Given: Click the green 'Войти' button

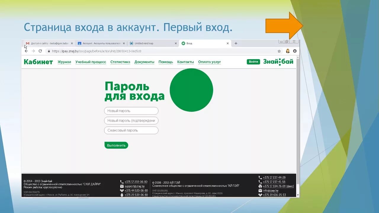Looking at the screenshot, I should coord(253,62).
